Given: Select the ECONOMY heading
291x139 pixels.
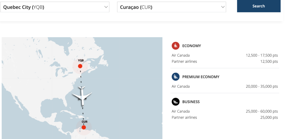Looking at the screenshot, I should 192,46.
